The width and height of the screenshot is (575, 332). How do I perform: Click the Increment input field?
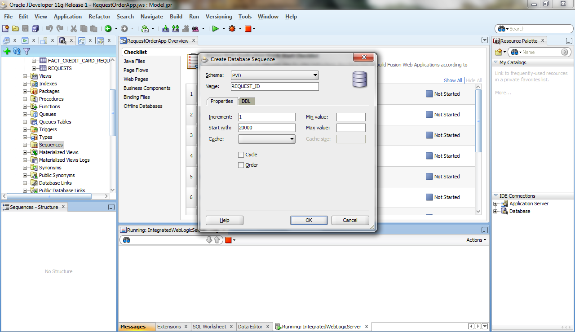point(267,117)
